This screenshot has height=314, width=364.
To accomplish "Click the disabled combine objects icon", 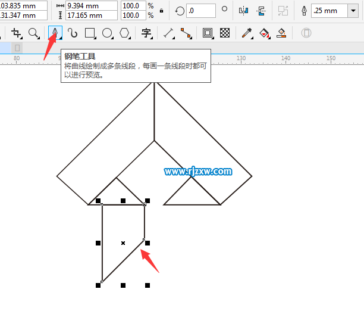I will tap(283, 11).
